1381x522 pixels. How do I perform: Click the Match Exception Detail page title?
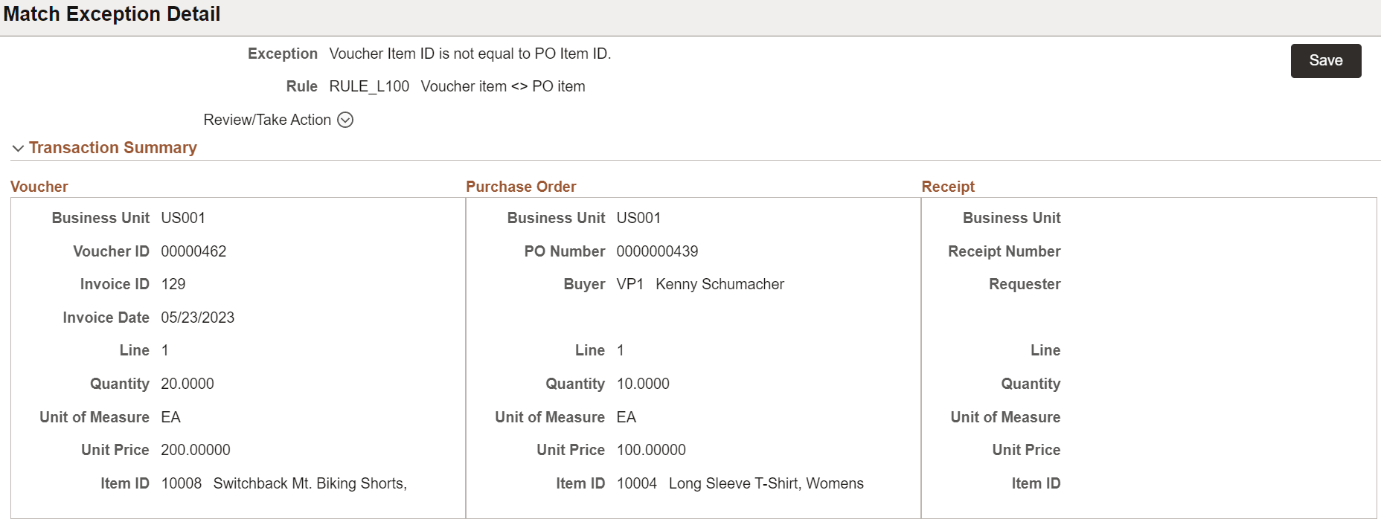click(112, 13)
